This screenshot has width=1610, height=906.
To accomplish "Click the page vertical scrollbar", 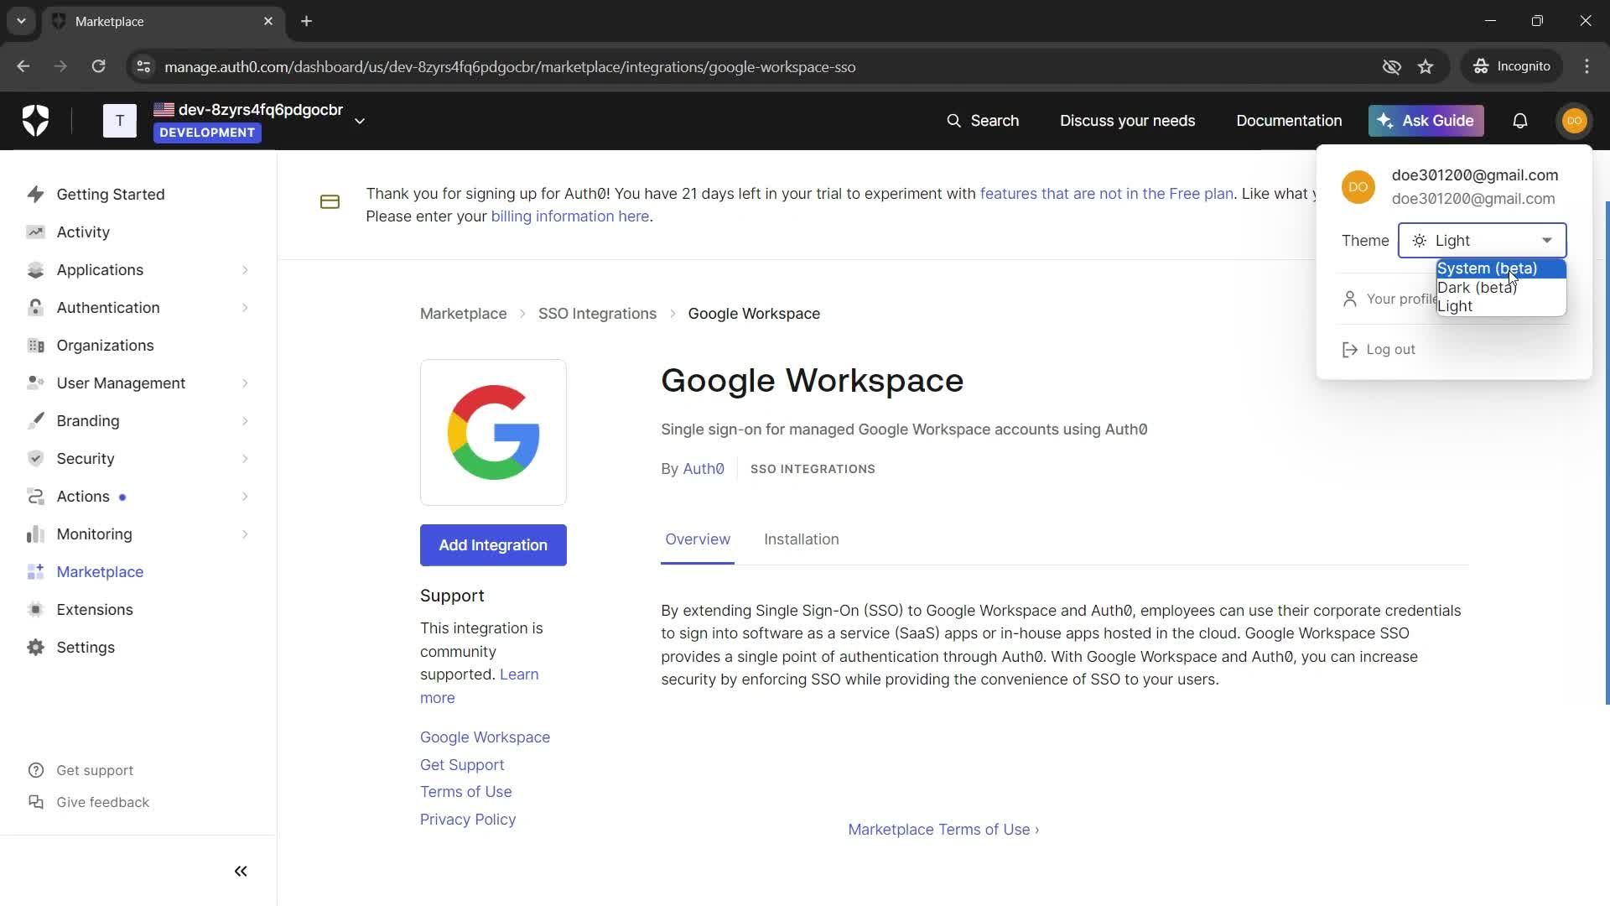I will (1606, 453).
